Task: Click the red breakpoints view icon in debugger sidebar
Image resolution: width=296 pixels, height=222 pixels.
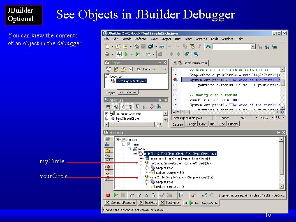Action: click(108, 166)
